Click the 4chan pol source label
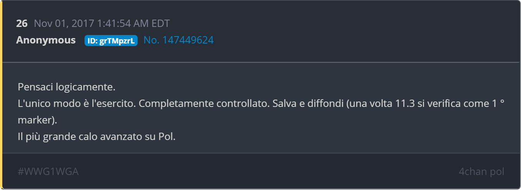 (481, 172)
